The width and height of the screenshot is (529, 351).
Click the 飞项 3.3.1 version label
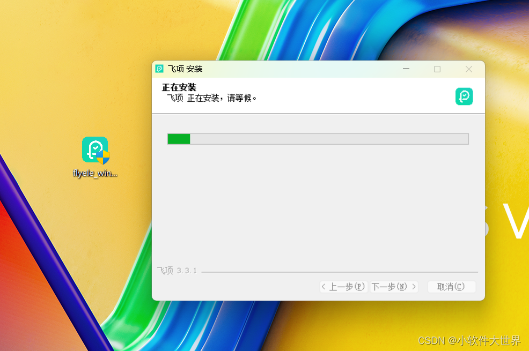click(x=177, y=271)
